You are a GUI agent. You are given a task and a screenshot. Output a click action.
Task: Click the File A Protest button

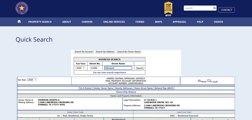[x=85, y=88]
